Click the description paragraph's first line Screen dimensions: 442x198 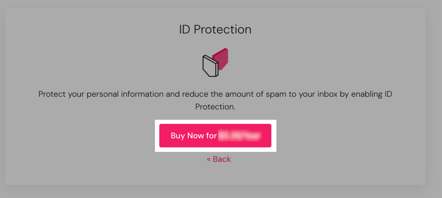[215, 94]
